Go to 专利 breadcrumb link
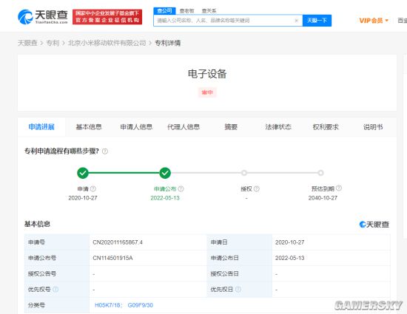The width and height of the screenshot is (407, 314). click(x=53, y=43)
